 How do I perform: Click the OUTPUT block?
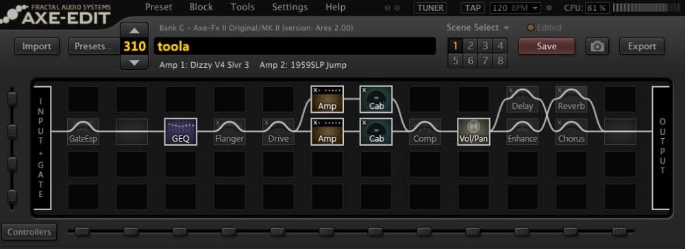(x=660, y=148)
